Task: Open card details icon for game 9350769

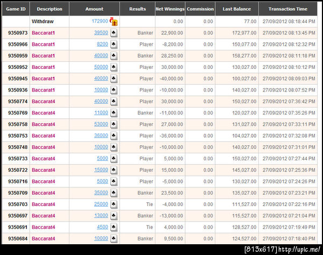Action: click(x=114, y=113)
